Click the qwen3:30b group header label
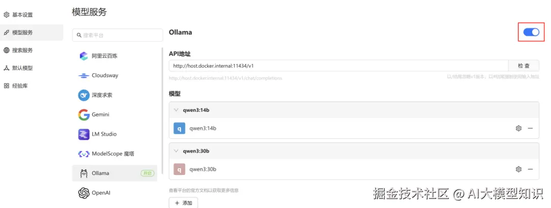 coord(196,151)
